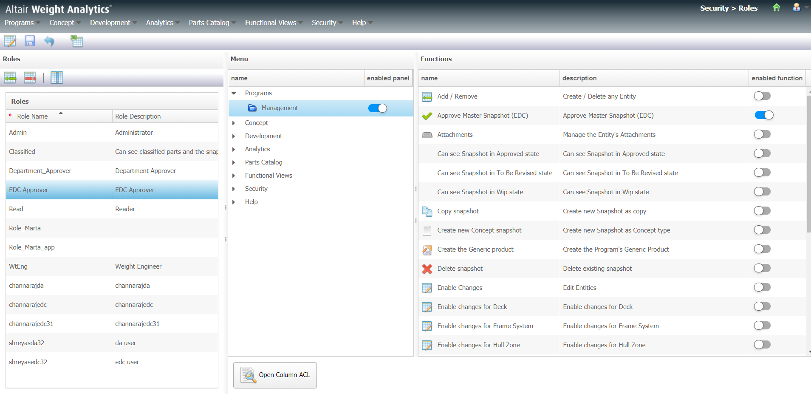Viewport: 811px width, 394px height.
Task: Click the column chooser icon in Roles panel
Action: pyautogui.click(x=57, y=78)
